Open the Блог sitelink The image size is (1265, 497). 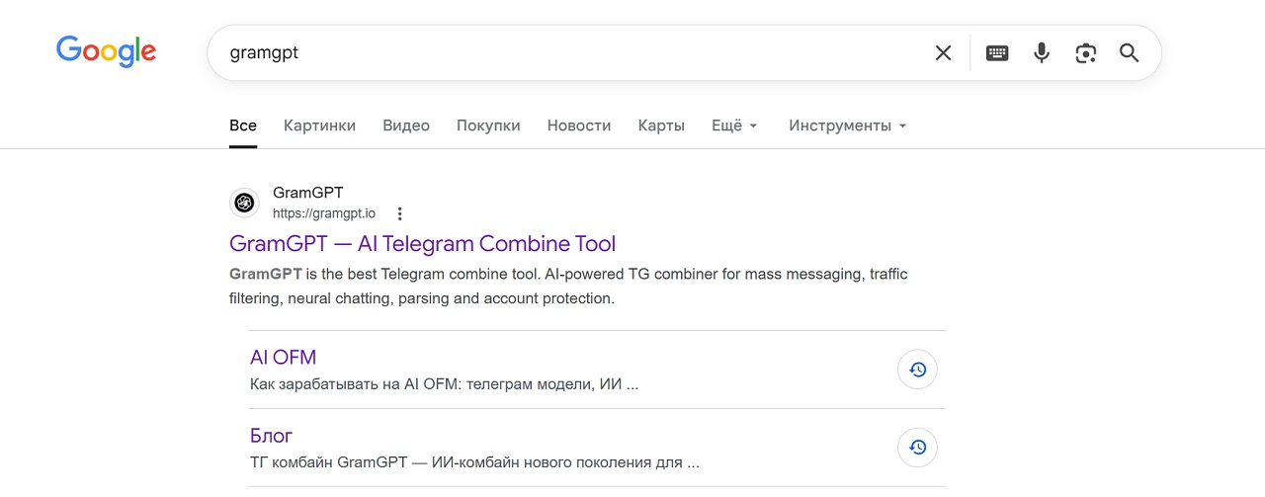[271, 436]
